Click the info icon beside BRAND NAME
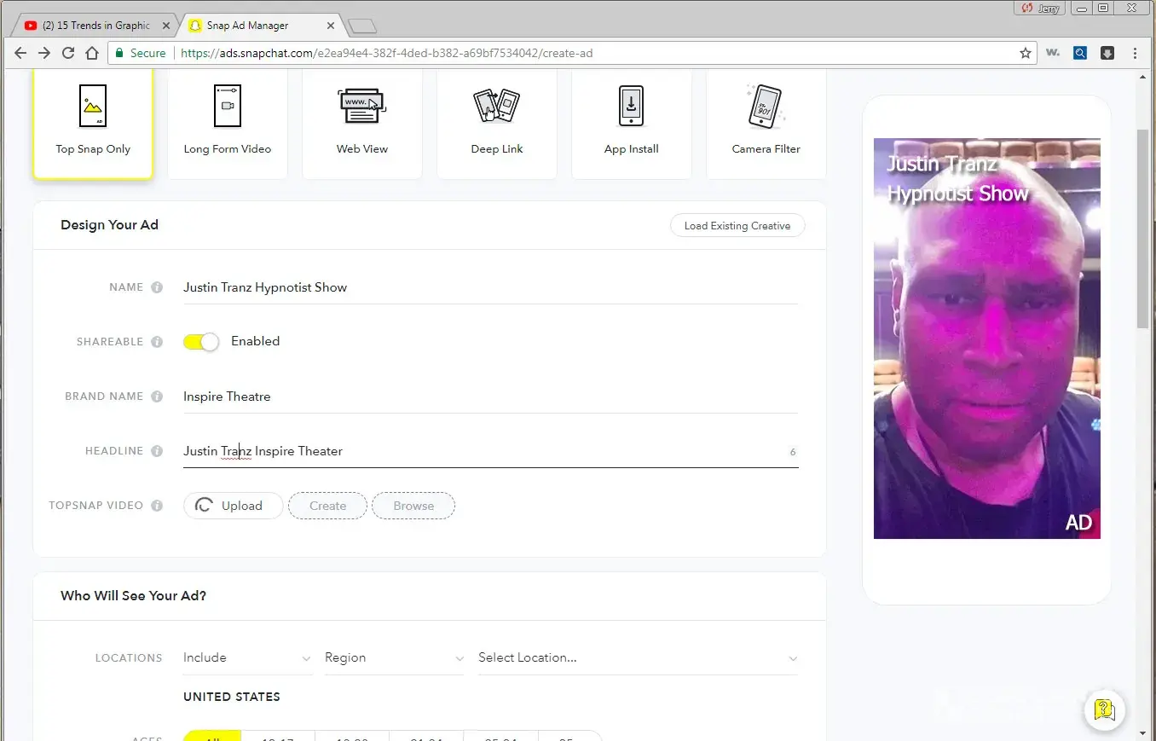The height and width of the screenshot is (741, 1156). [157, 397]
